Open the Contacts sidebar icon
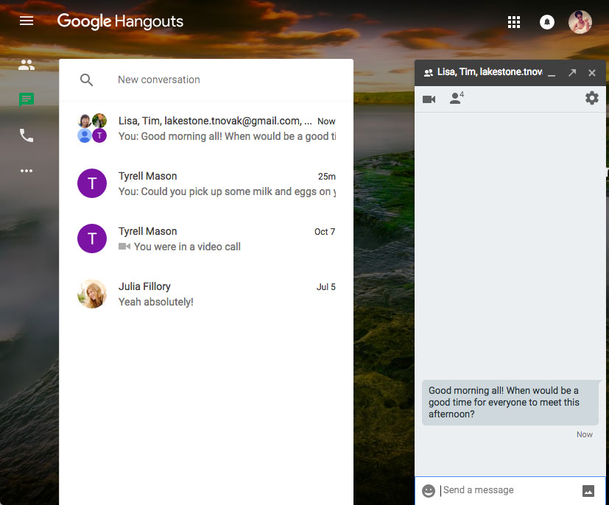609x505 pixels. (x=27, y=65)
